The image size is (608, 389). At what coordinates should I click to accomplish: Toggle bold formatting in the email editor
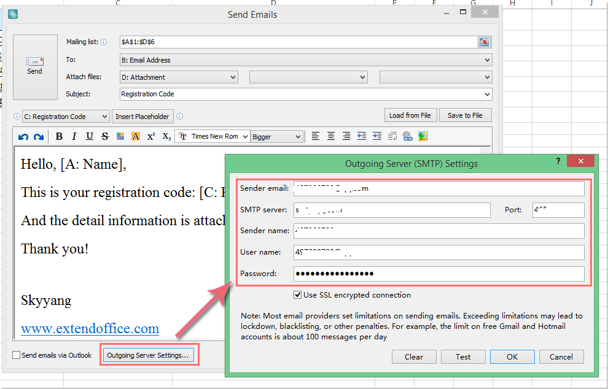point(58,136)
